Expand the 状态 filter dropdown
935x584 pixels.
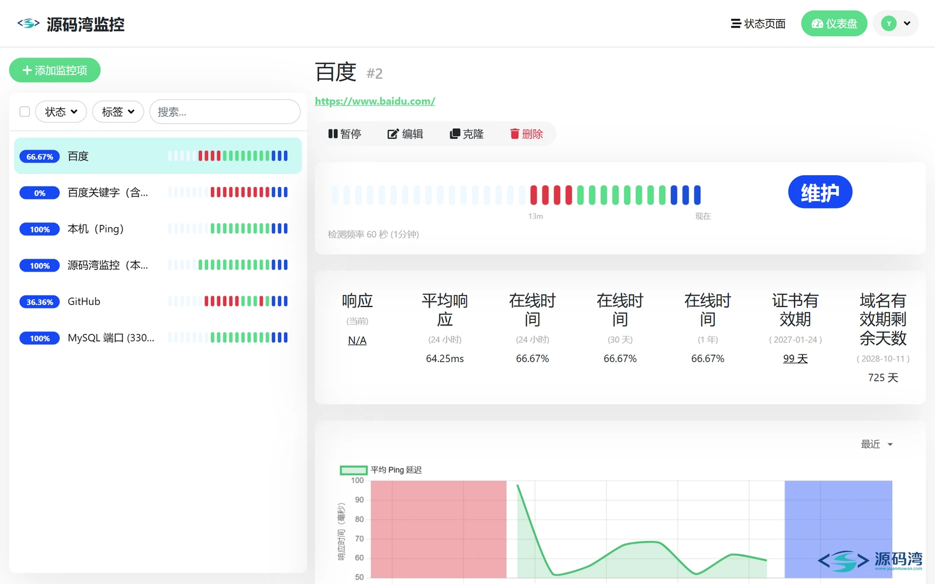click(61, 112)
